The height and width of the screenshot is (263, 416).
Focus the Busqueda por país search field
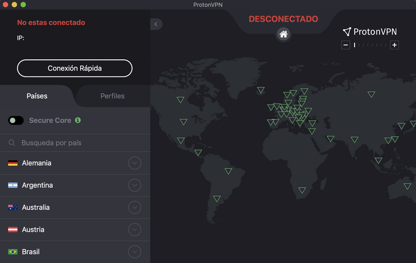(75, 143)
